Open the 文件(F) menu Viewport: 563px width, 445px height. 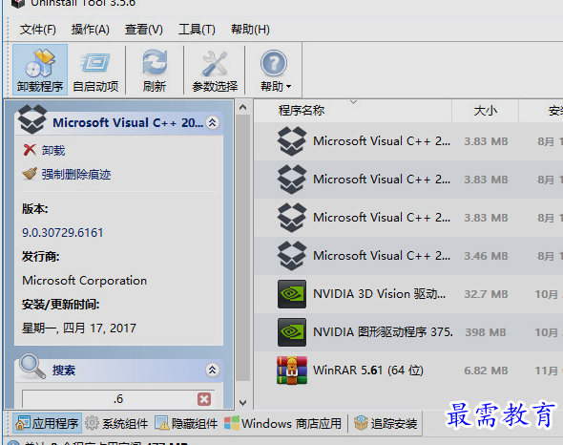(x=38, y=30)
